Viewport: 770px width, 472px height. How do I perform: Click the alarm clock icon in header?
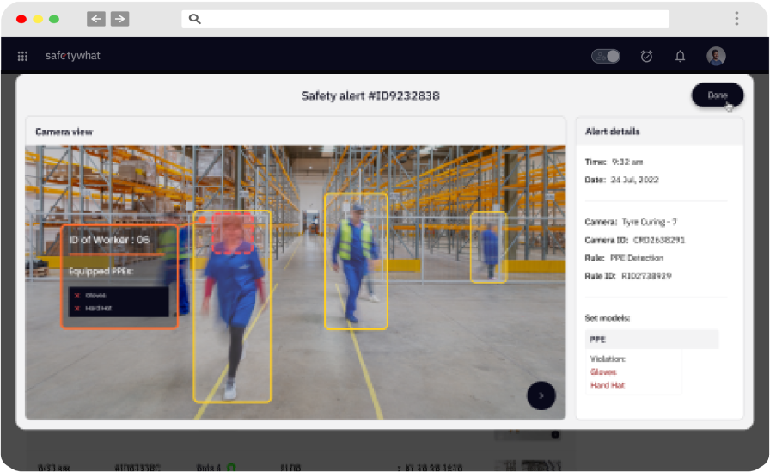point(646,57)
